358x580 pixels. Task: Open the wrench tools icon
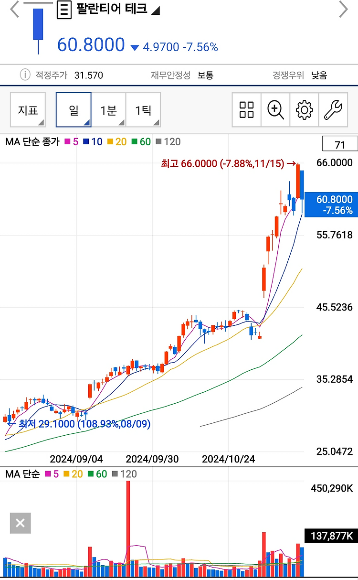coord(333,110)
